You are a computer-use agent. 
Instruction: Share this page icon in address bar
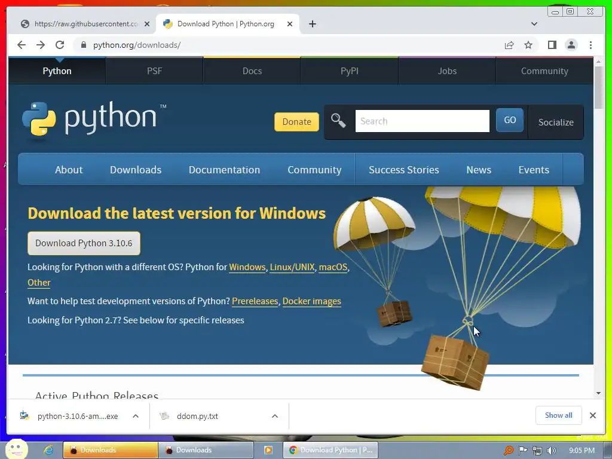509,45
